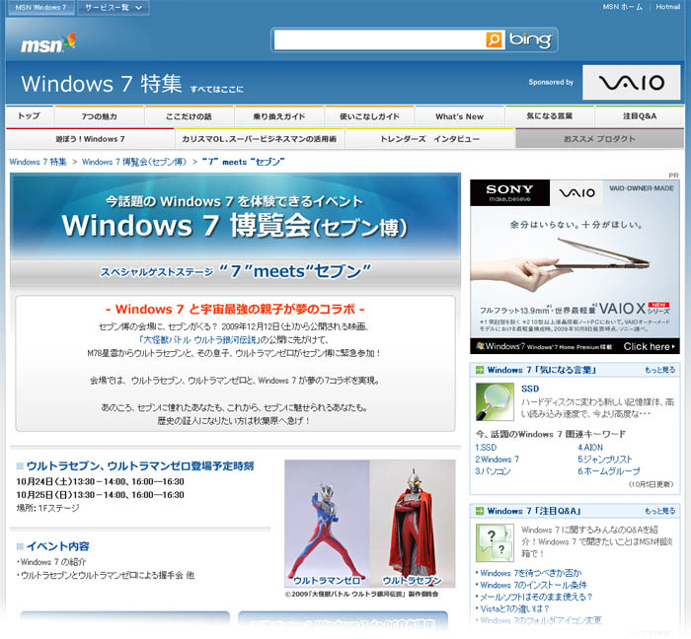Open keyword link 1.SSD
The image size is (691, 639).
coord(486,448)
